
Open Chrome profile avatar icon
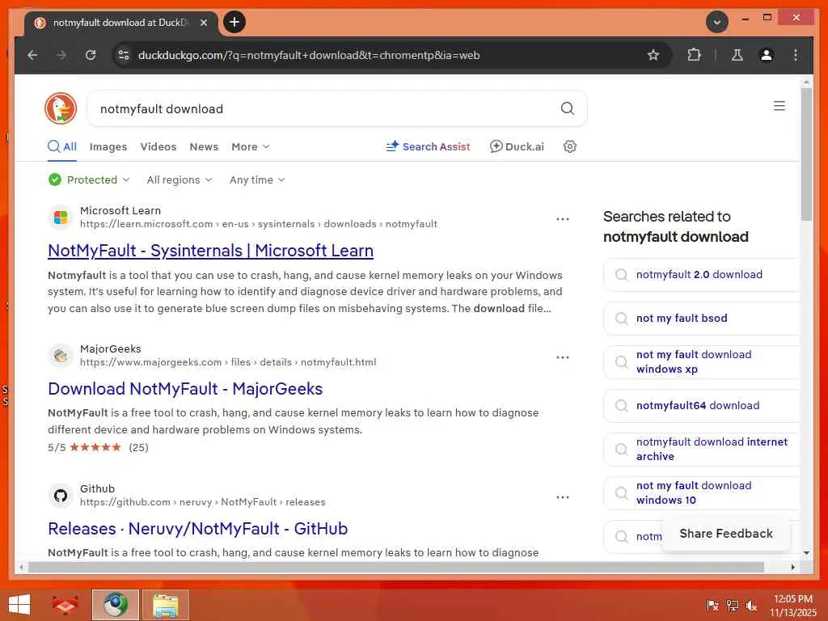tap(767, 55)
